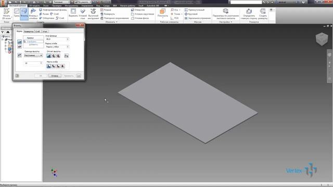Image resolution: width=333 pixels, height=187 pixels.
Task: Switch to Сгиб tab in Flange dialog
Action: tap(37, 31)
